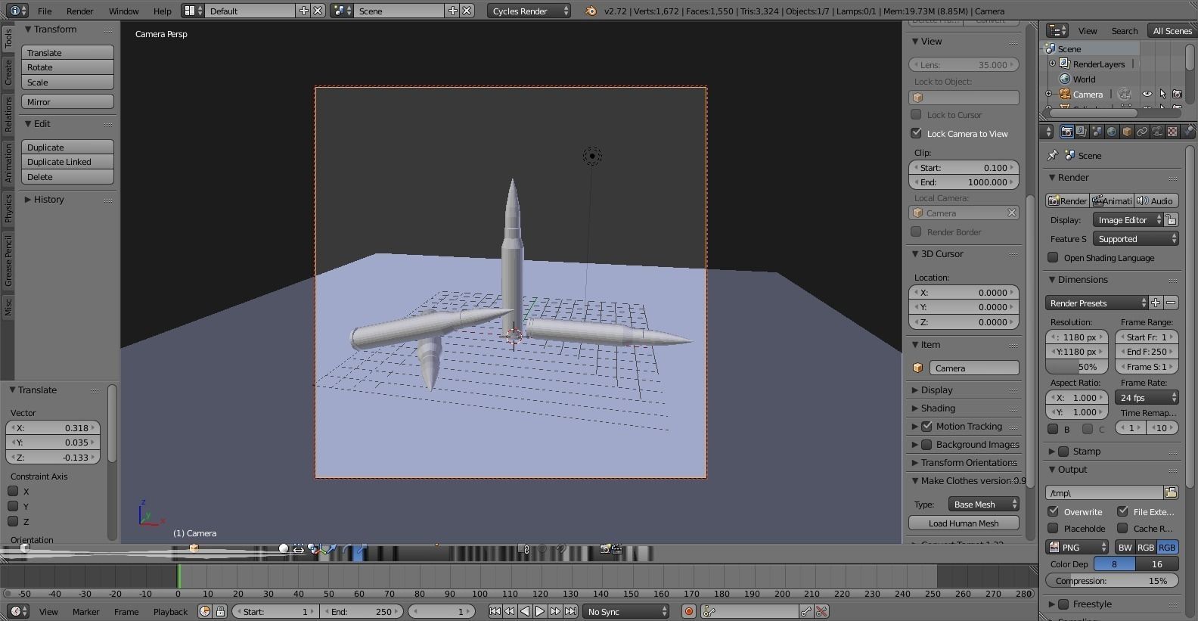Image resolution: width=1198 pixels, height=621 pixels.
Task: Open the World properties globe tab icon
Action: coord(1112,132)
